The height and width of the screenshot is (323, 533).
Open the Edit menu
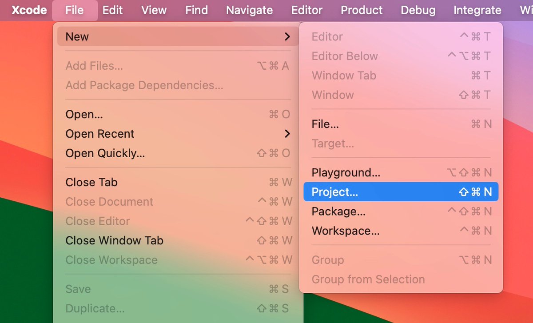[x=112, y=10]
